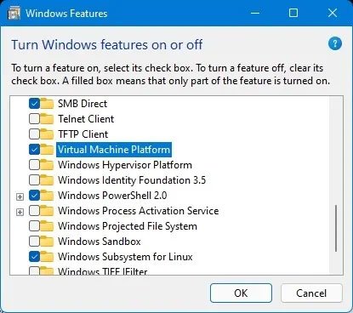
Task: Confirm changes with the OK button
Action: click(x=241, y=293)
